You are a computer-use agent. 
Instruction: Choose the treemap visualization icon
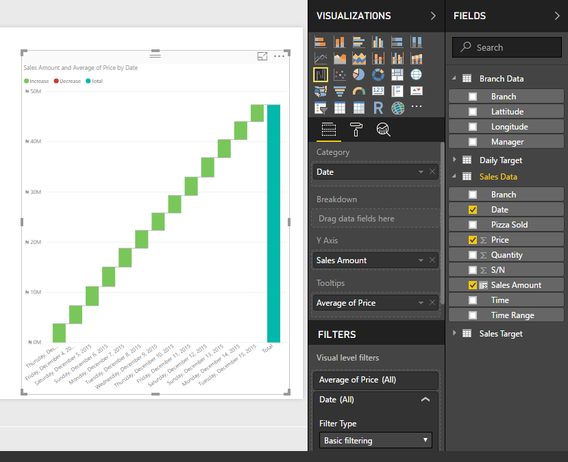tap(397, 74)
